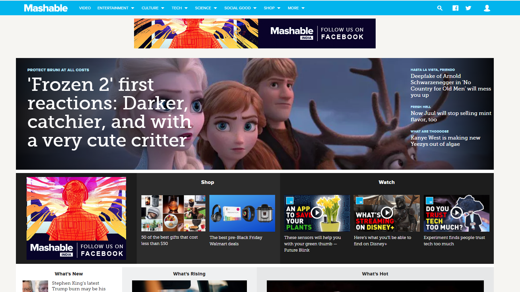The width and height of the screenshot is (520, 292).
Task: Click the Mashable logo
Action: pyautogui.click(x=46, y=8)
